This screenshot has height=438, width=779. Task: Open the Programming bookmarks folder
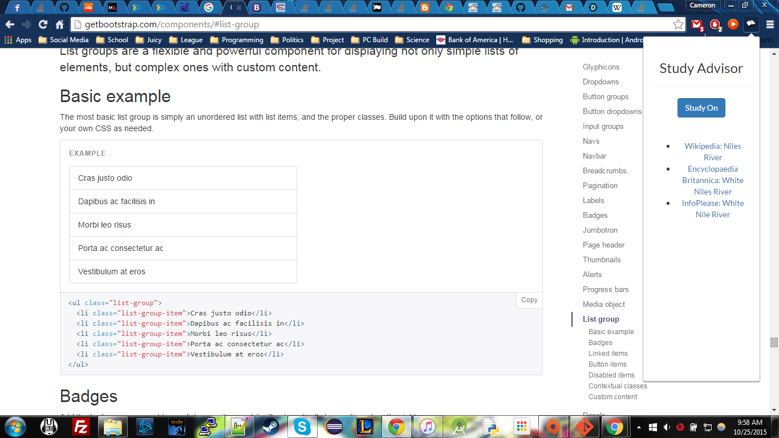pyautogui.click(x=237, y=40)
